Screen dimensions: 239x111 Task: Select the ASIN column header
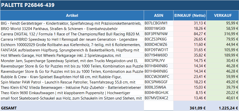(x=159, y=15)
